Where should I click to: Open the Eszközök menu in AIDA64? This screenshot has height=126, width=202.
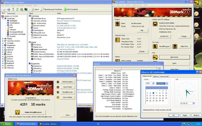(x=29, y=6)
